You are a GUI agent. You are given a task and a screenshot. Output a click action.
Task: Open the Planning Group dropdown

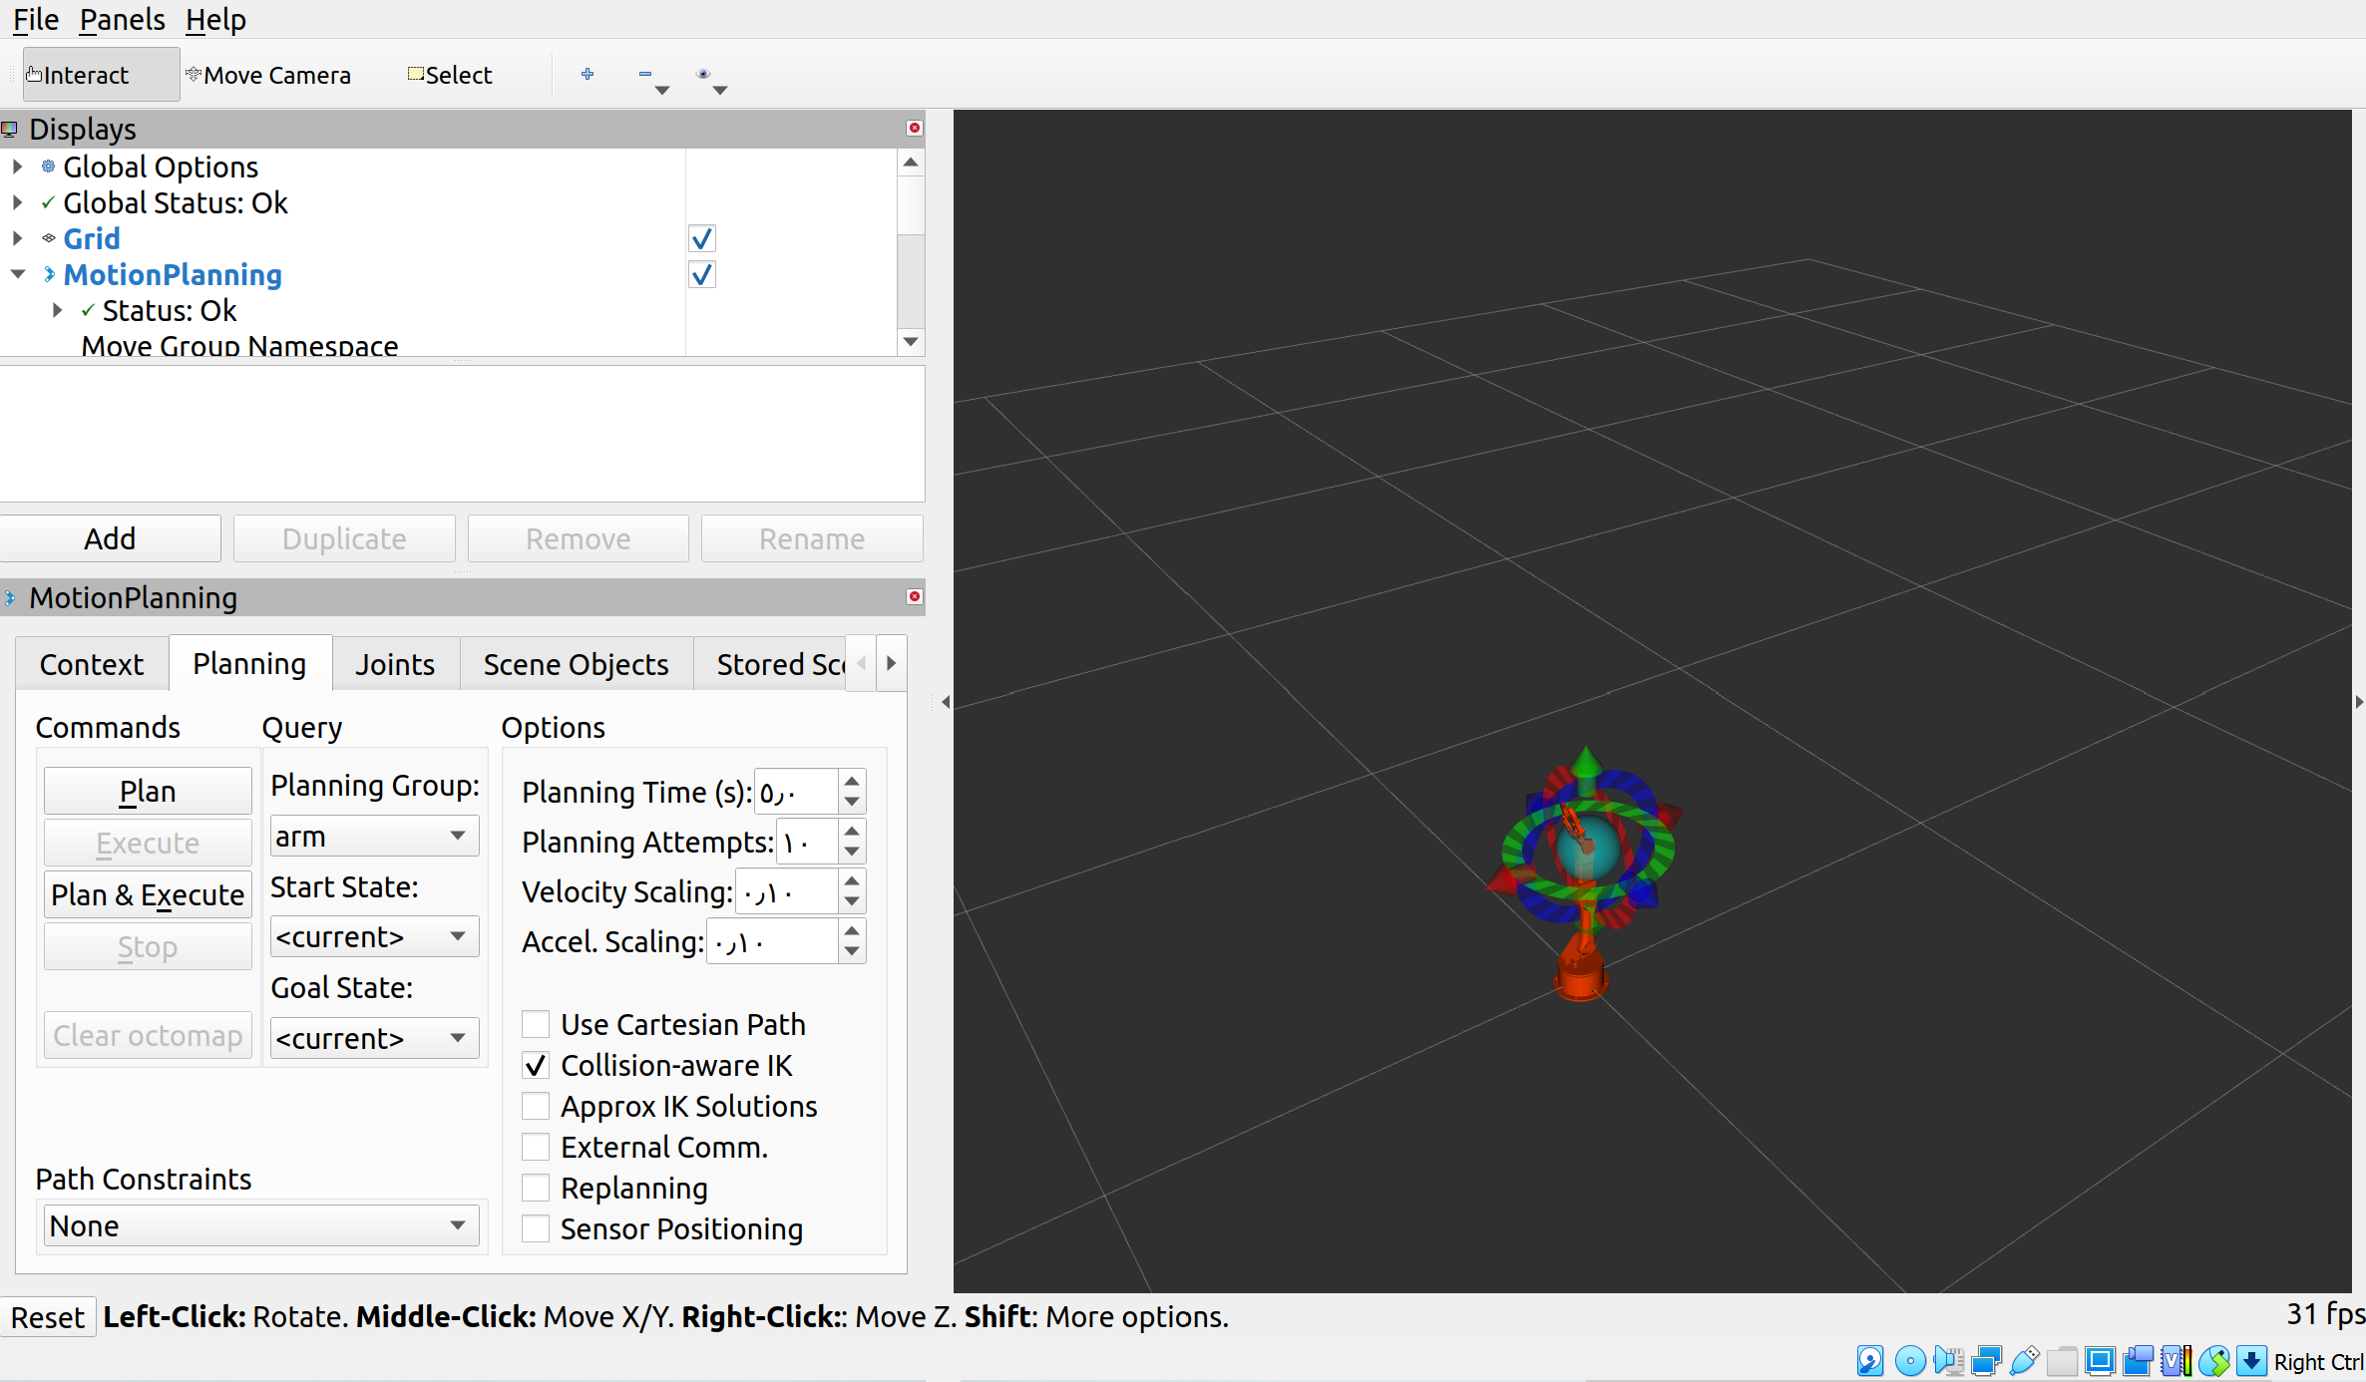click(374, 836)
